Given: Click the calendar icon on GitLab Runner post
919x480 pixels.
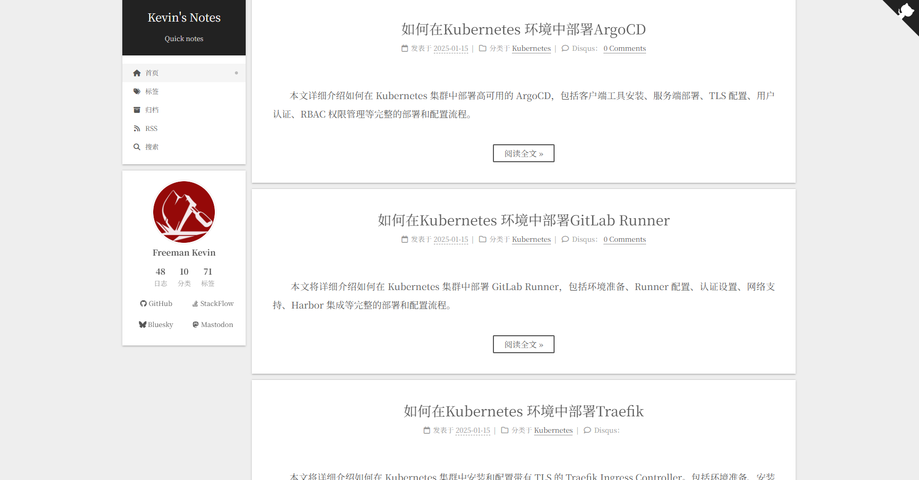Looking at the screenshot, I should click(405, 239).
